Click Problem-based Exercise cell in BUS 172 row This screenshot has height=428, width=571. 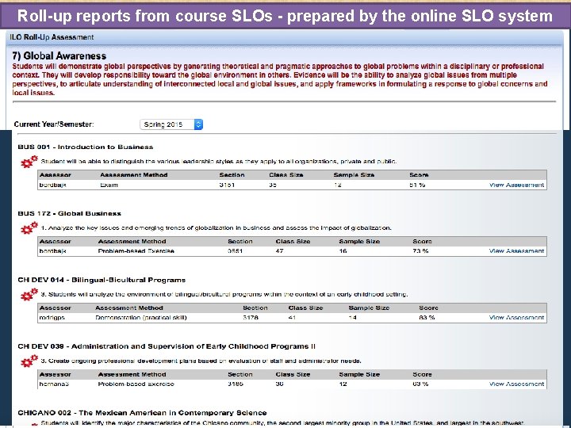(136, 251)
